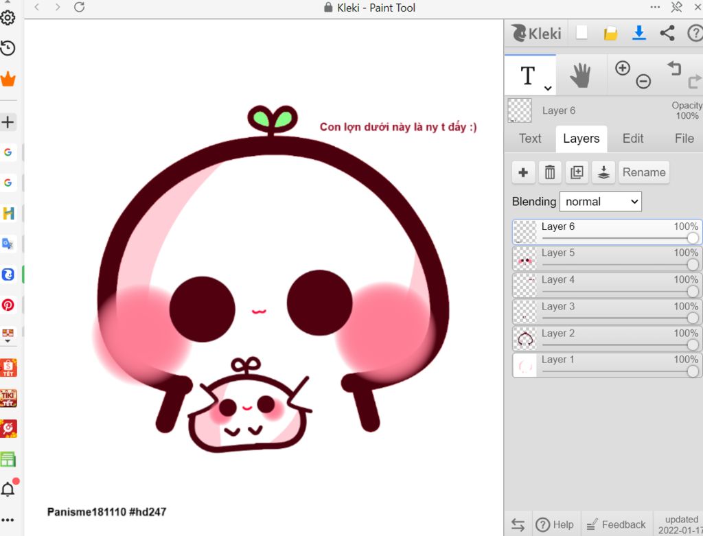Open Google Translate from the sidebar
Screen dimensions: 703x536
[8, 244]
